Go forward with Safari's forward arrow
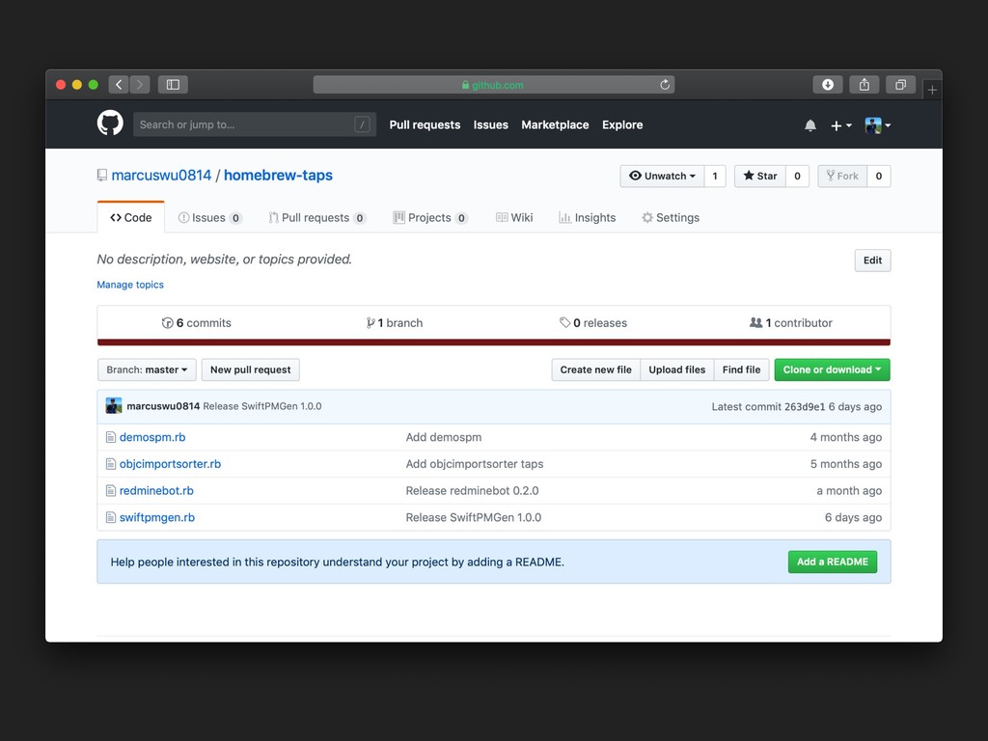Screen dimensions: 988x741 (140, 85)
